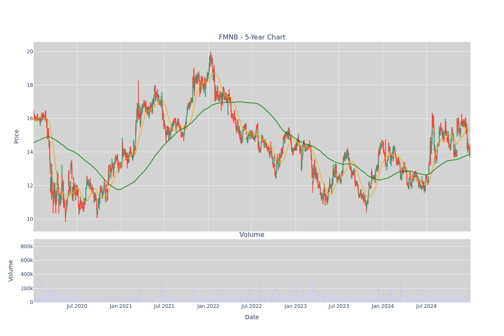Click the volume axis tick "400k"
The width and height of the screenshot is (504, 336).
click(26, 275)
